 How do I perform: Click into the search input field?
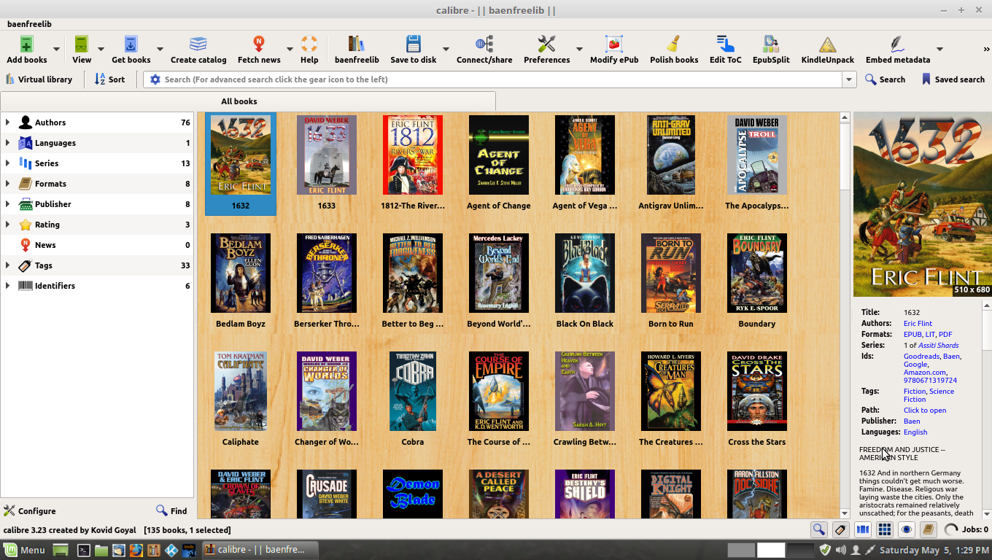pyautogui.click(x=502, y=79)
